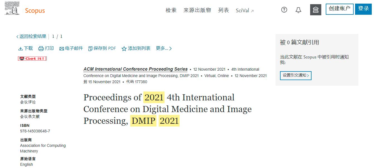Click the PDF page icon beside 保存到 PDF
Image resolution: width=374 pixels, height=168 pixels.
click(x=90, y=49)
